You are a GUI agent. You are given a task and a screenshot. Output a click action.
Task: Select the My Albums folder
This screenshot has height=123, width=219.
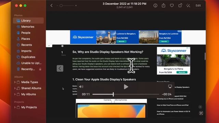click(29, 94)
